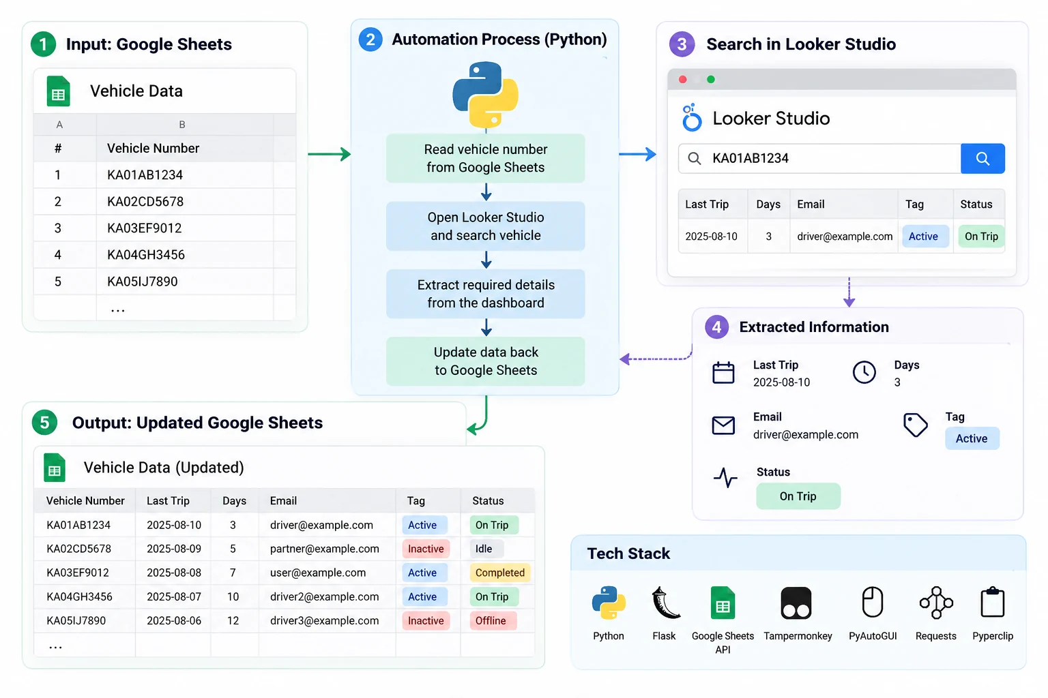Click the Looker Studio search field containing KA01AB1234
This screenshot has height=698, width=1048.
(x=819, y=158)
